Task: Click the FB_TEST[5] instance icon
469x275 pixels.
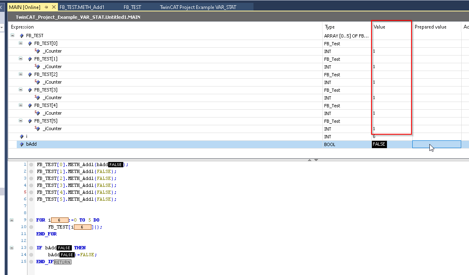Action: pyautogui.click(x=30, y=121)
